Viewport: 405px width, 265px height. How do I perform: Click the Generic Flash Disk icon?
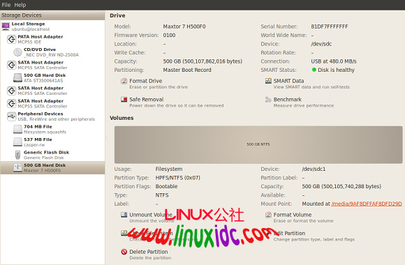click(x=17, y=155)
